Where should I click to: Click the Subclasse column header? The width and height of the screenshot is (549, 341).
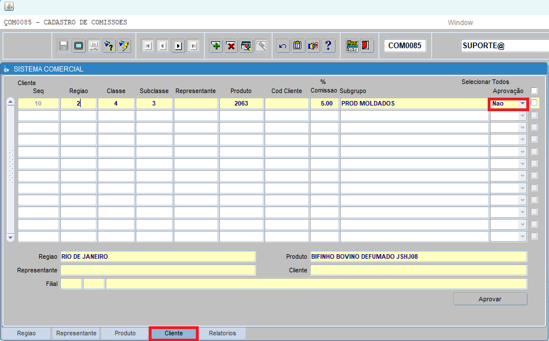click(154, 91)
